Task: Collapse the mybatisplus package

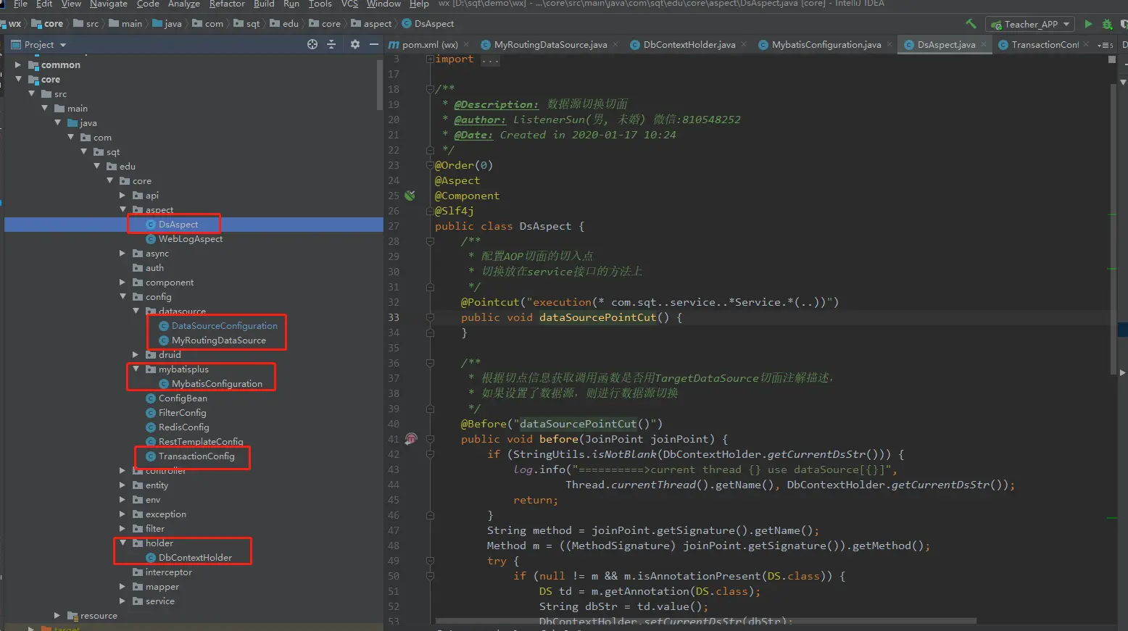Action: pos(136,369)
